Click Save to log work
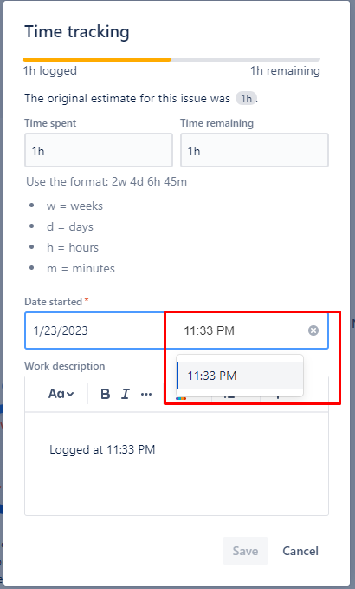Screen dimensions: 355x589 pos(245,551)
